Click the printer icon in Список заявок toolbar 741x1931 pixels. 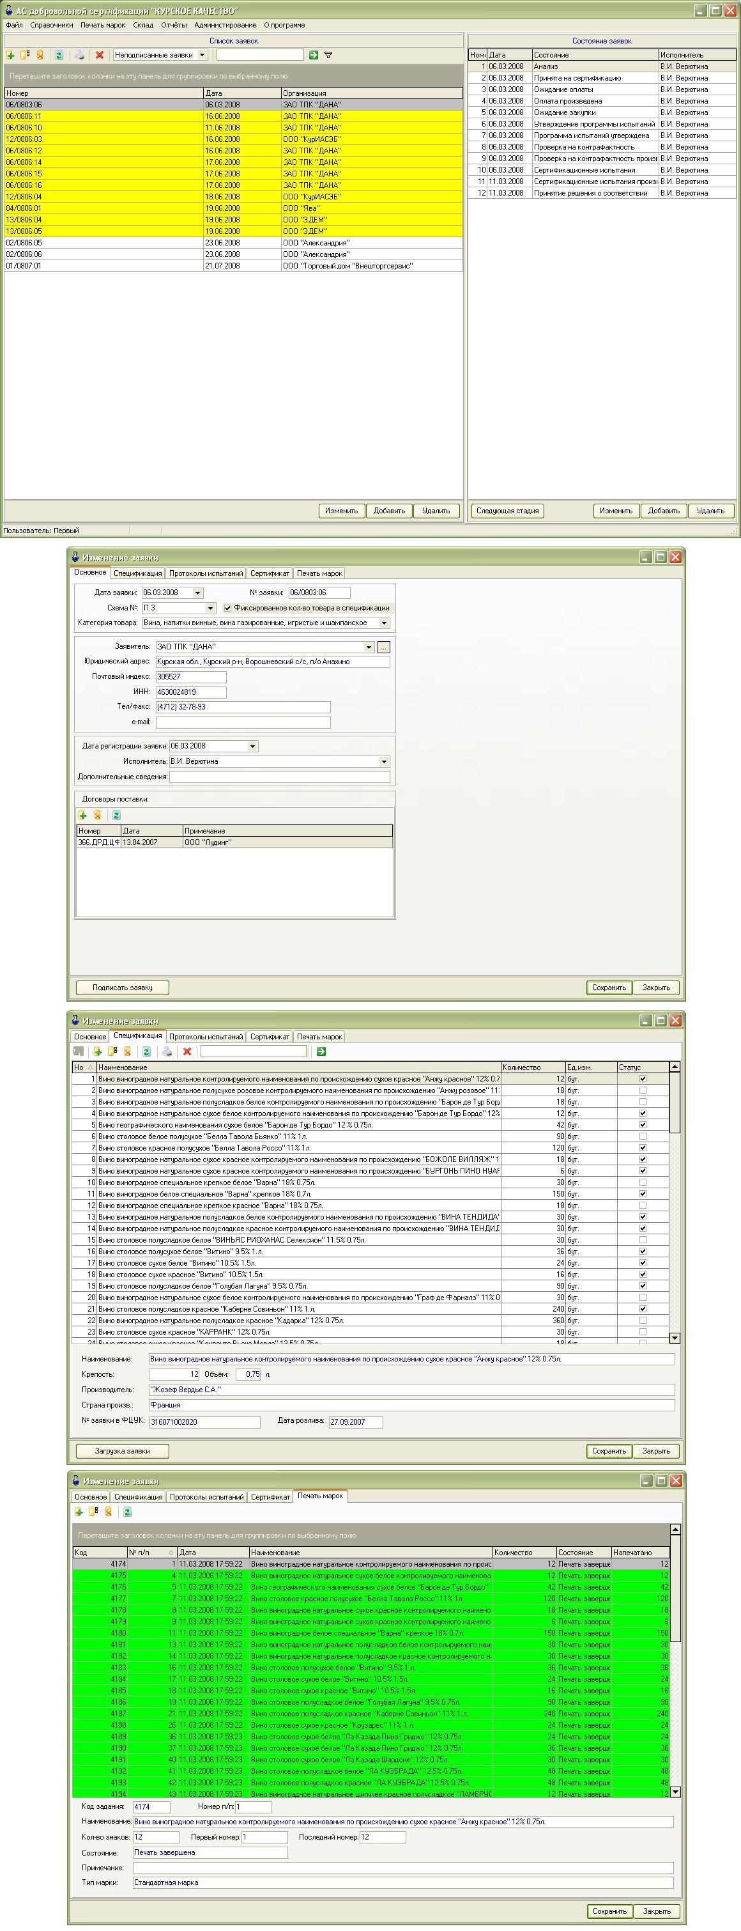79,56
